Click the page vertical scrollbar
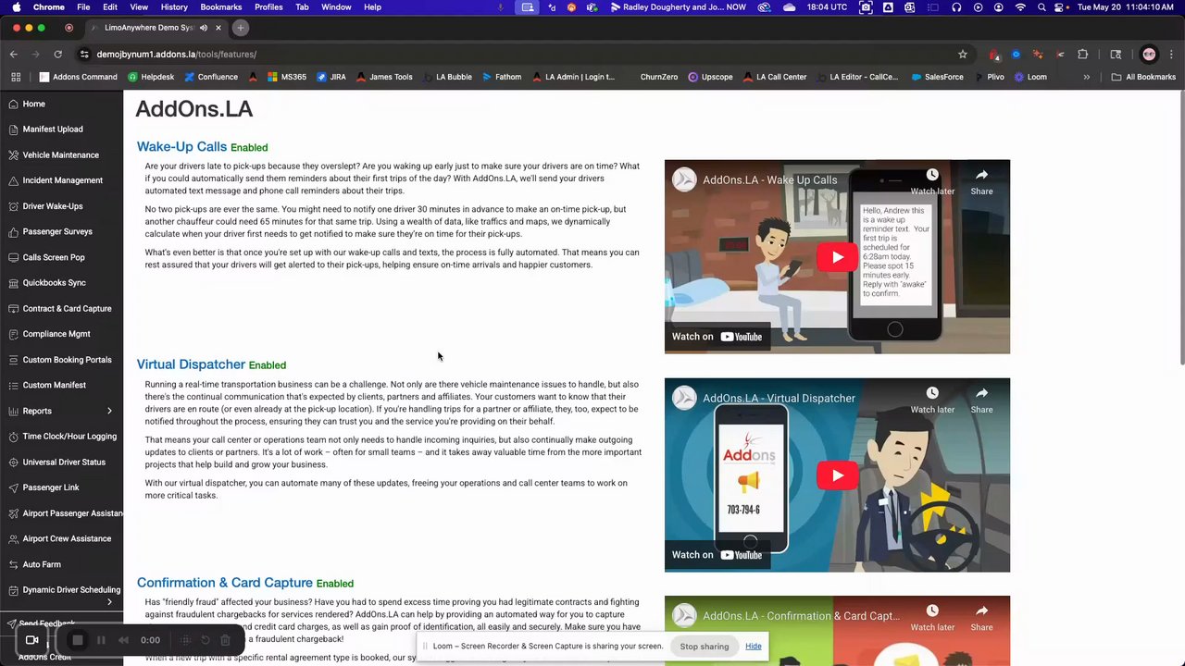This screenshot has width=1185, height=666. (1181, 227)
